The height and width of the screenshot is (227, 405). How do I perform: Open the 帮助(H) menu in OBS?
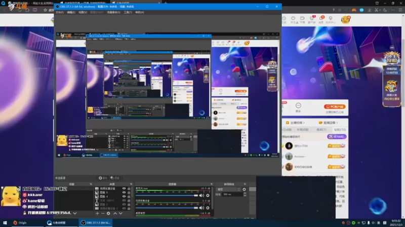click(140, 12)
